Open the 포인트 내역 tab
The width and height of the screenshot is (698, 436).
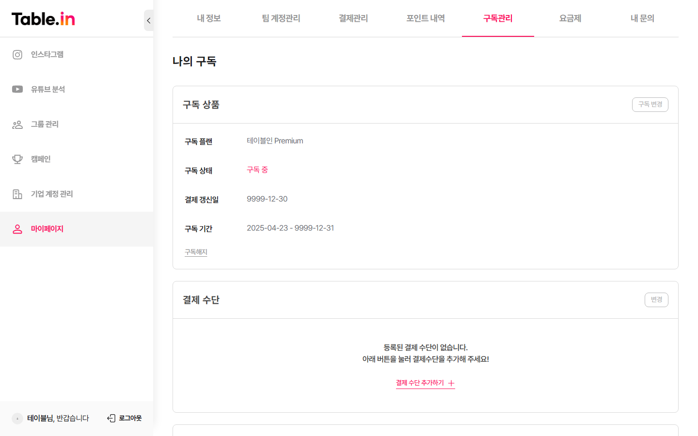pyautogui.click(x=426, y=18)
